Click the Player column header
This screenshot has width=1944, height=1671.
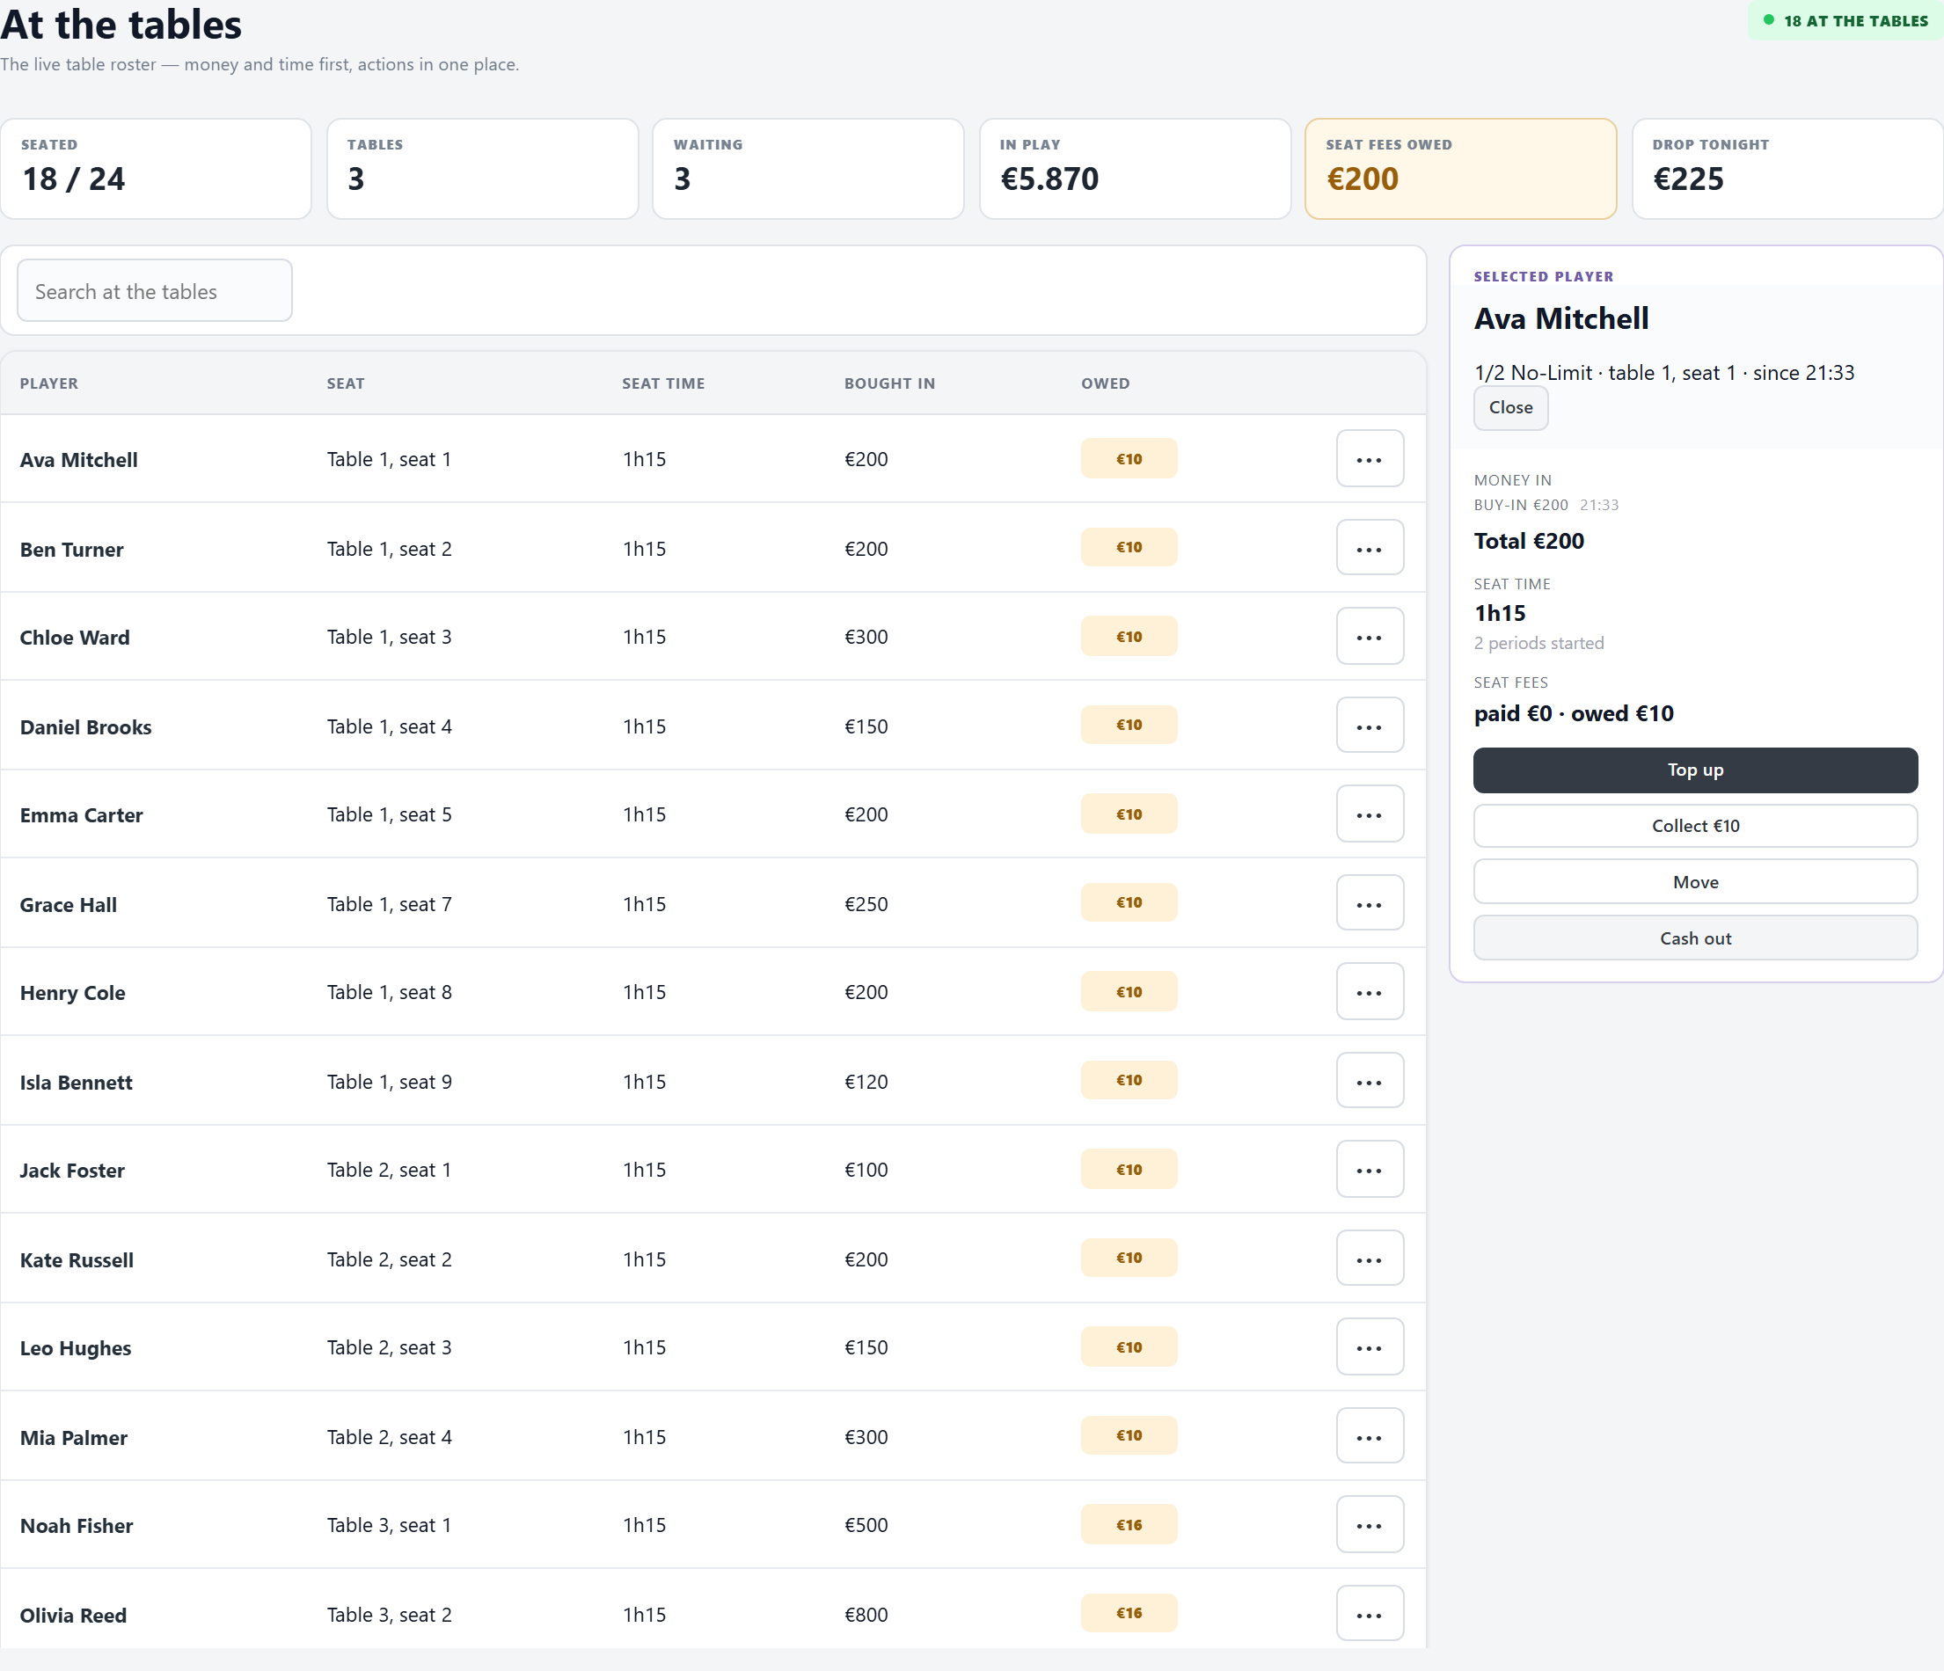(48, 383)
